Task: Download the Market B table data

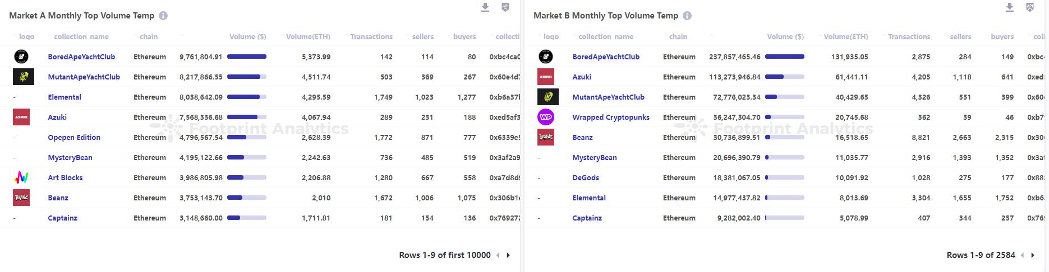Action: (1009, 7)
